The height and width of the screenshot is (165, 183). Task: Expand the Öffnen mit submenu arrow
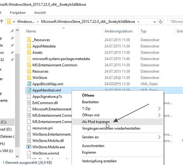click(x=159, y=115)
